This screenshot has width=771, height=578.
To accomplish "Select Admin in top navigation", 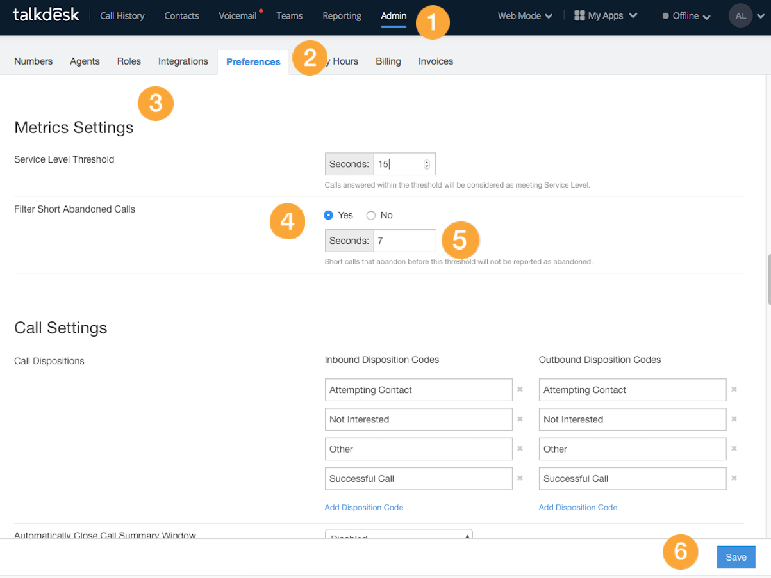I will click(x=394, y=16).
